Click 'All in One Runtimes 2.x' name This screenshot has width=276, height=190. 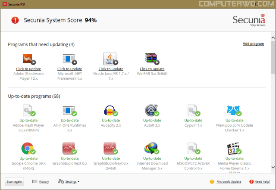point(70,128)
